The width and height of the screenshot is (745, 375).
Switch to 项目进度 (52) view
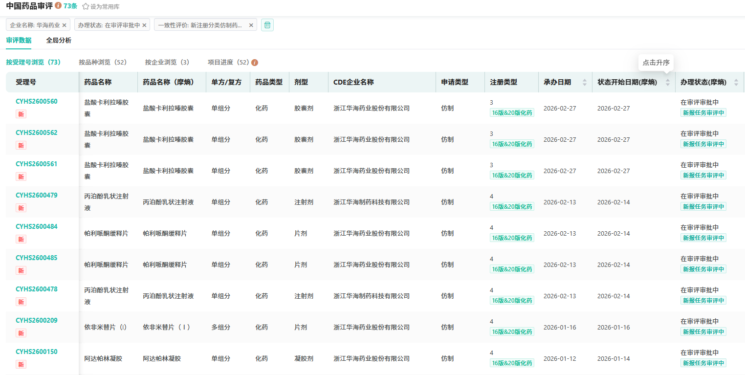tap(228, 63)
